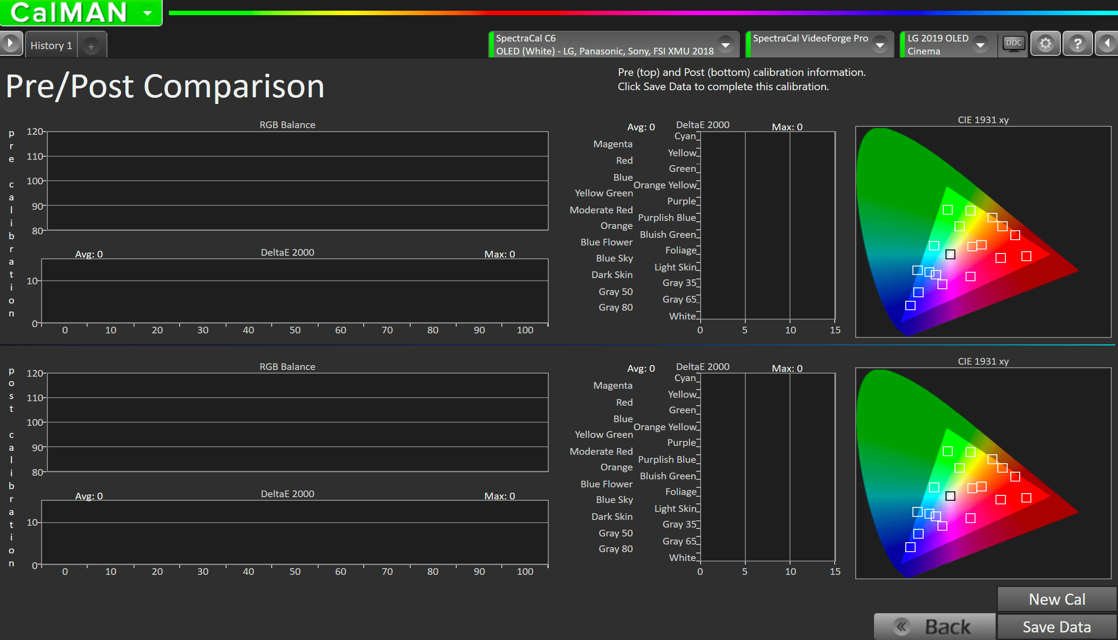Click the pre-calibration ColorChecker DeltaE bar chart

(x=768, y=225)
